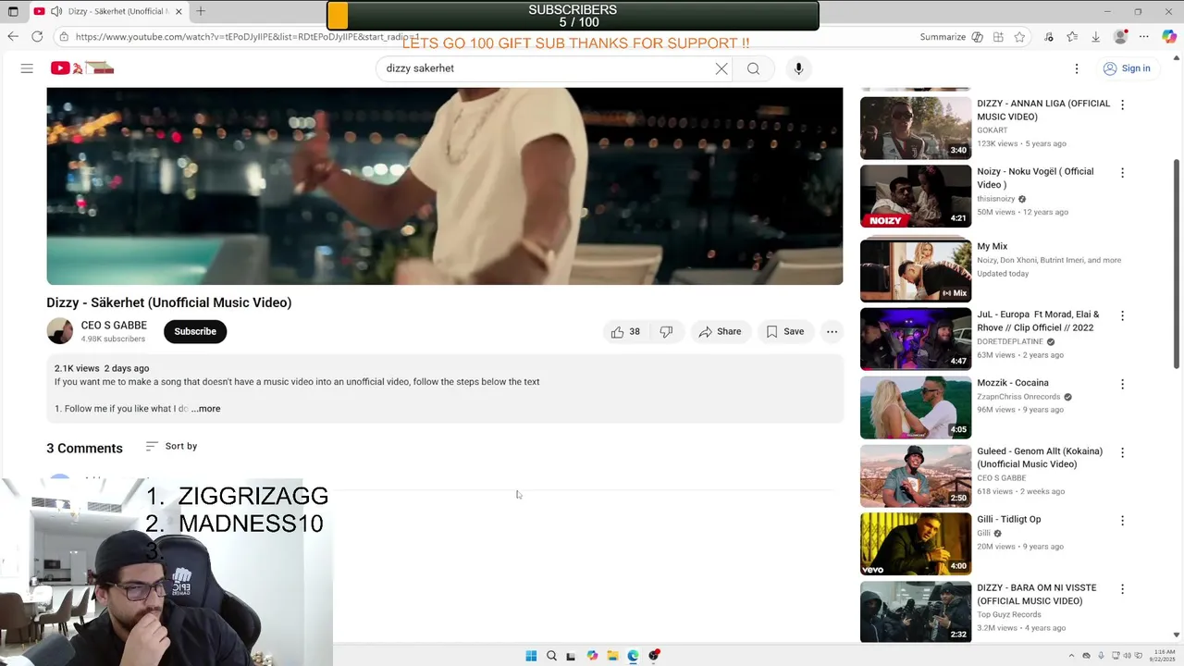1184x666 pixels.
Task: Subscribe to CEO S GABBE channel
Action: pyautogui.click(x=195, y=331)
